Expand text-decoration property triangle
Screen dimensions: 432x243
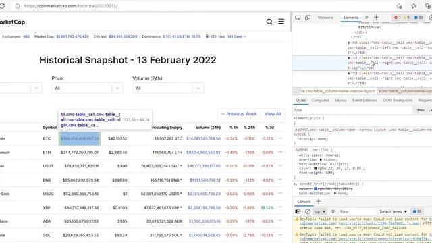coord(335,194)
